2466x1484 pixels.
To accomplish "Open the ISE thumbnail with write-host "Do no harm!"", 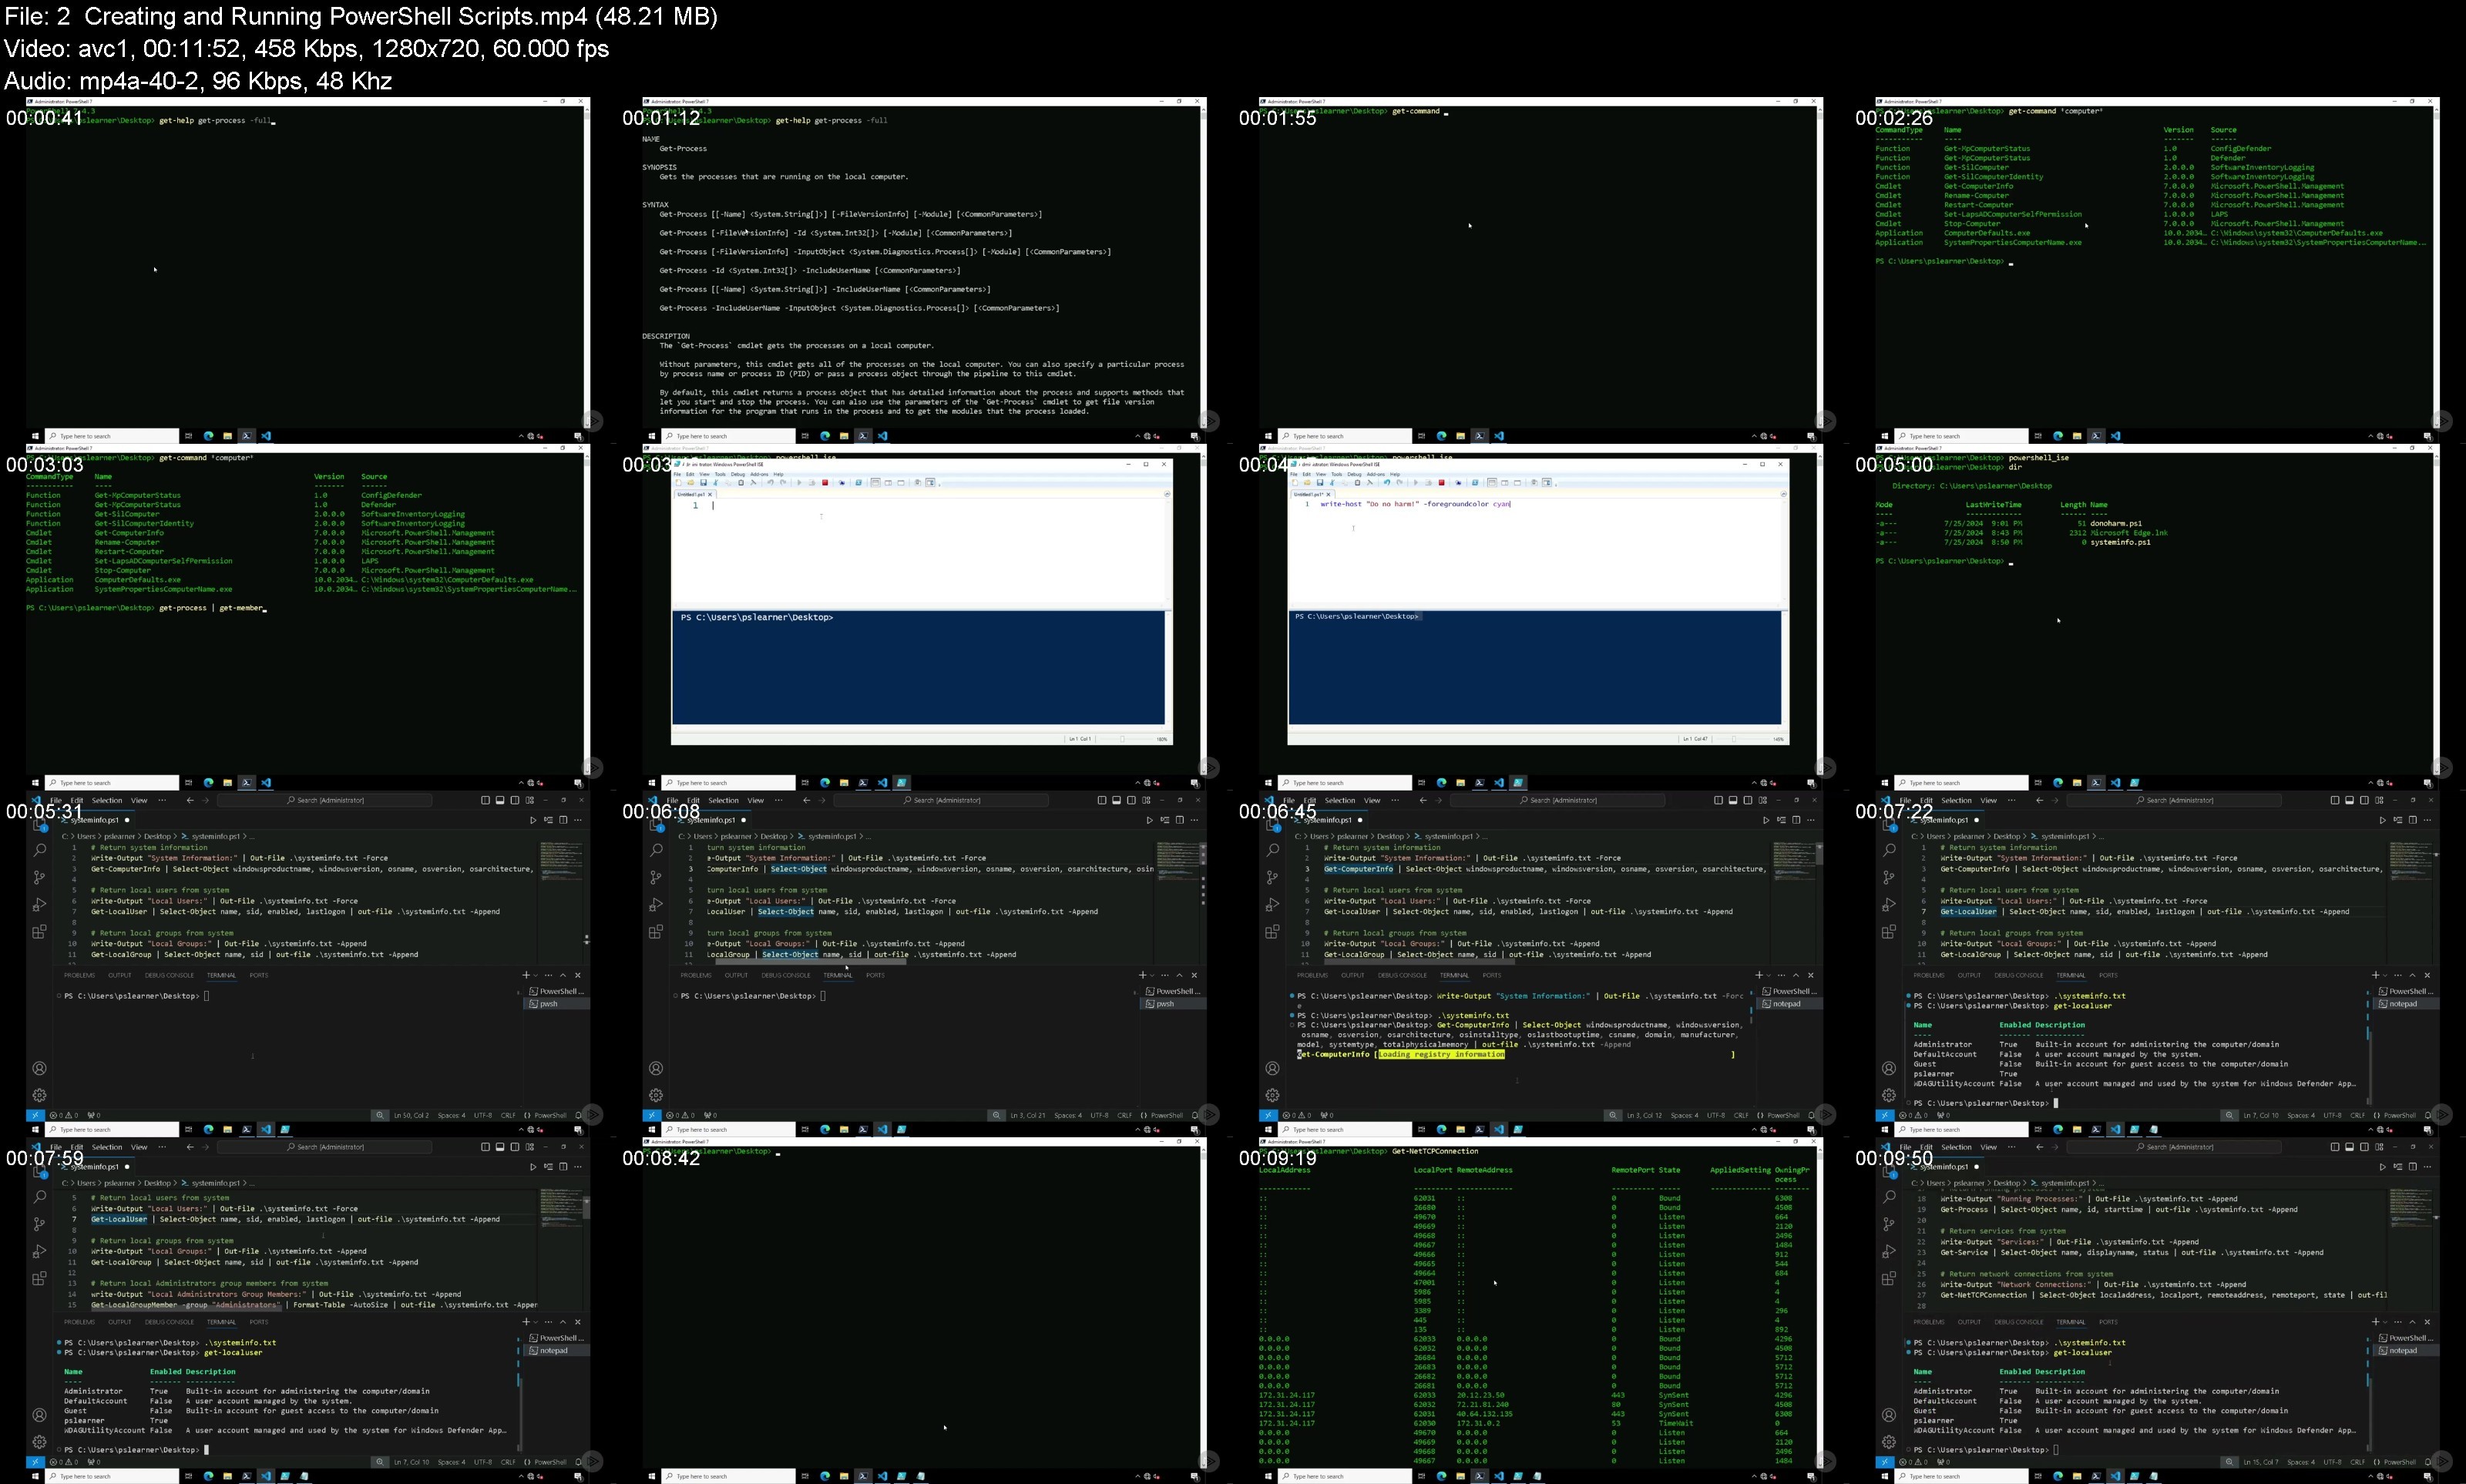I will pyautogui.click(x=1541, y=617).
